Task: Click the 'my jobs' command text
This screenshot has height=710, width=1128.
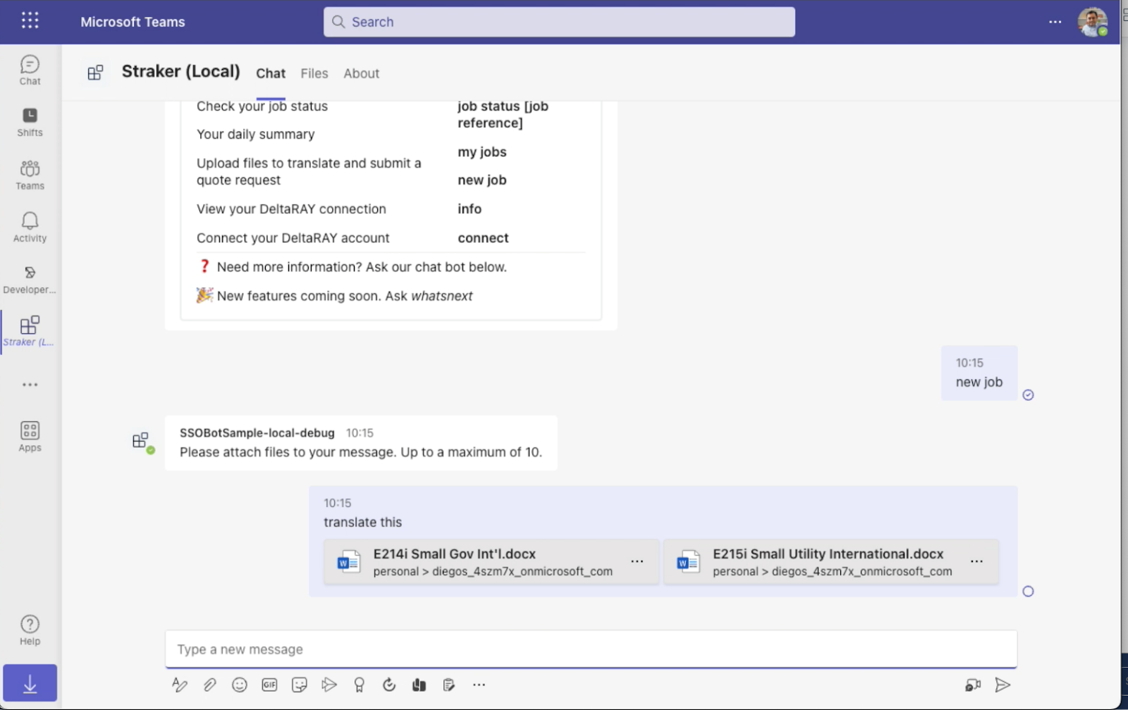Action: pyautogui.click(x=482, y=152)
